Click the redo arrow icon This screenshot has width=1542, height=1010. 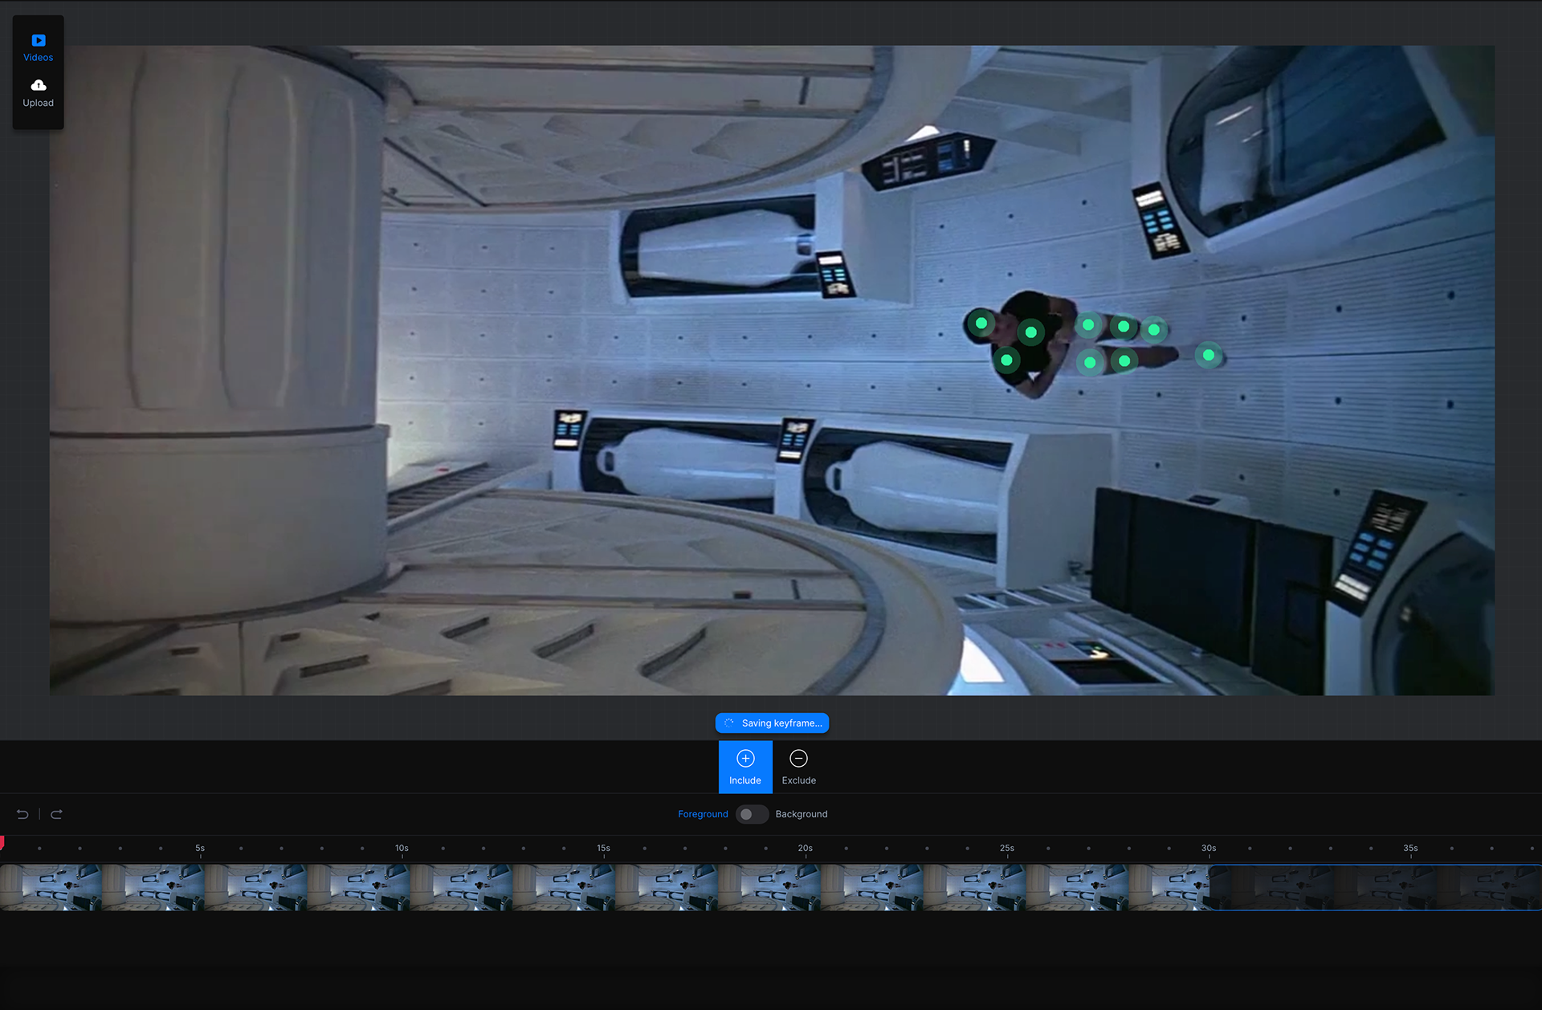point(56,814)
